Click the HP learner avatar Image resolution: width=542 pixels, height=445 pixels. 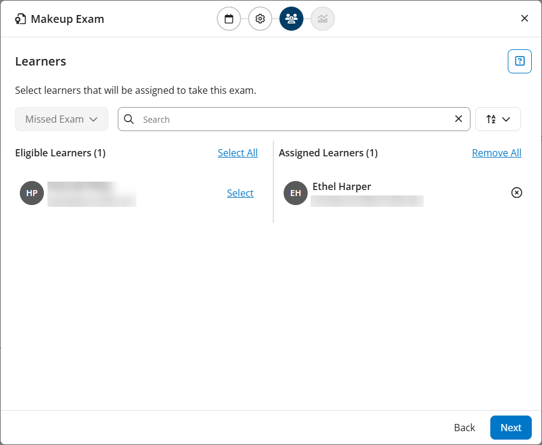tap(32, 193)
